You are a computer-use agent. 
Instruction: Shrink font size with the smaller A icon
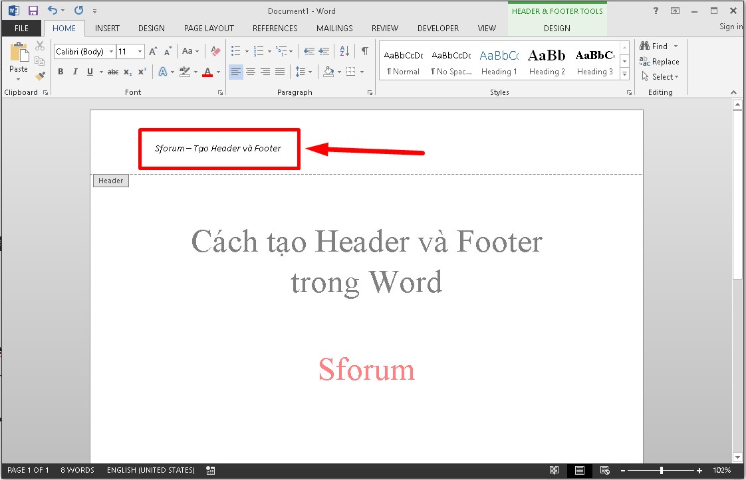tap(168, 51)
